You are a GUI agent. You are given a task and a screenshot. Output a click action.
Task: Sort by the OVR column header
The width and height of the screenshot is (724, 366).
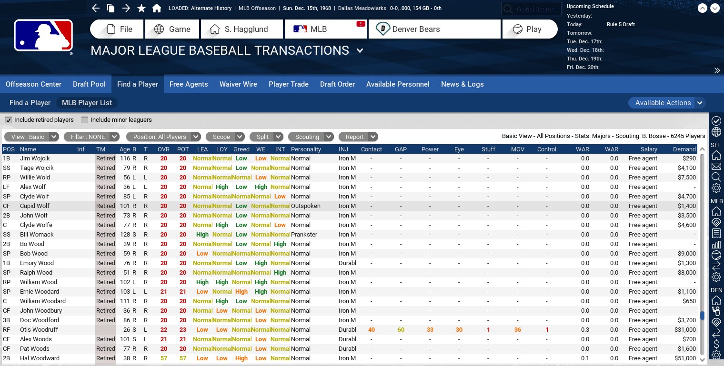coord(163,149)
